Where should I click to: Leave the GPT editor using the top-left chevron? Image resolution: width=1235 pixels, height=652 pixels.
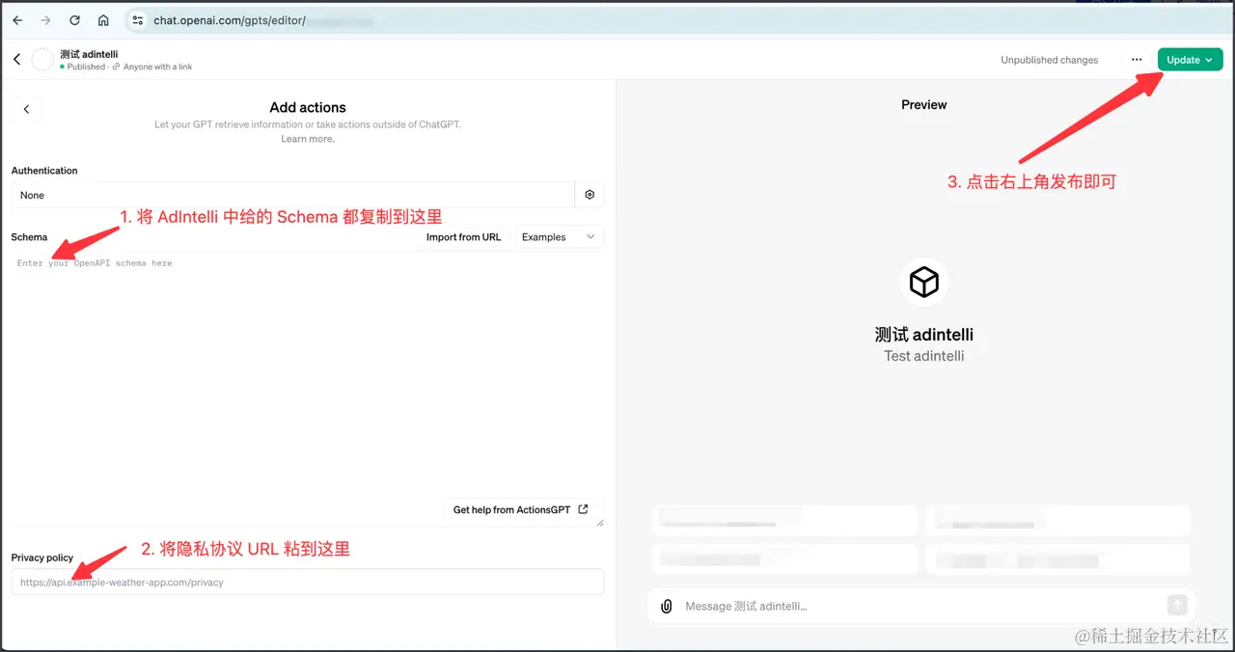(16, 60)
